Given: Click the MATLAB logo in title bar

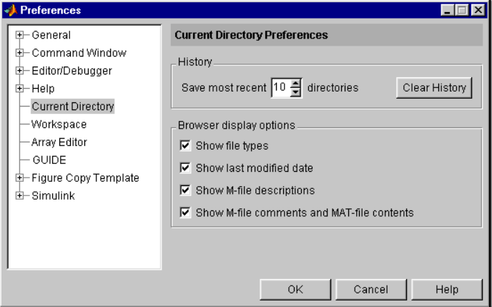Looking at the screenshot, I should 11,10.
